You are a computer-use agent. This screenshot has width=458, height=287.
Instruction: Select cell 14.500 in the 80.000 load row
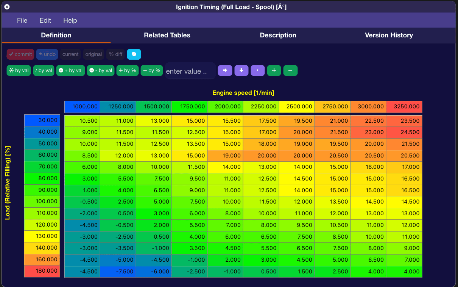(x=297, y=179)
